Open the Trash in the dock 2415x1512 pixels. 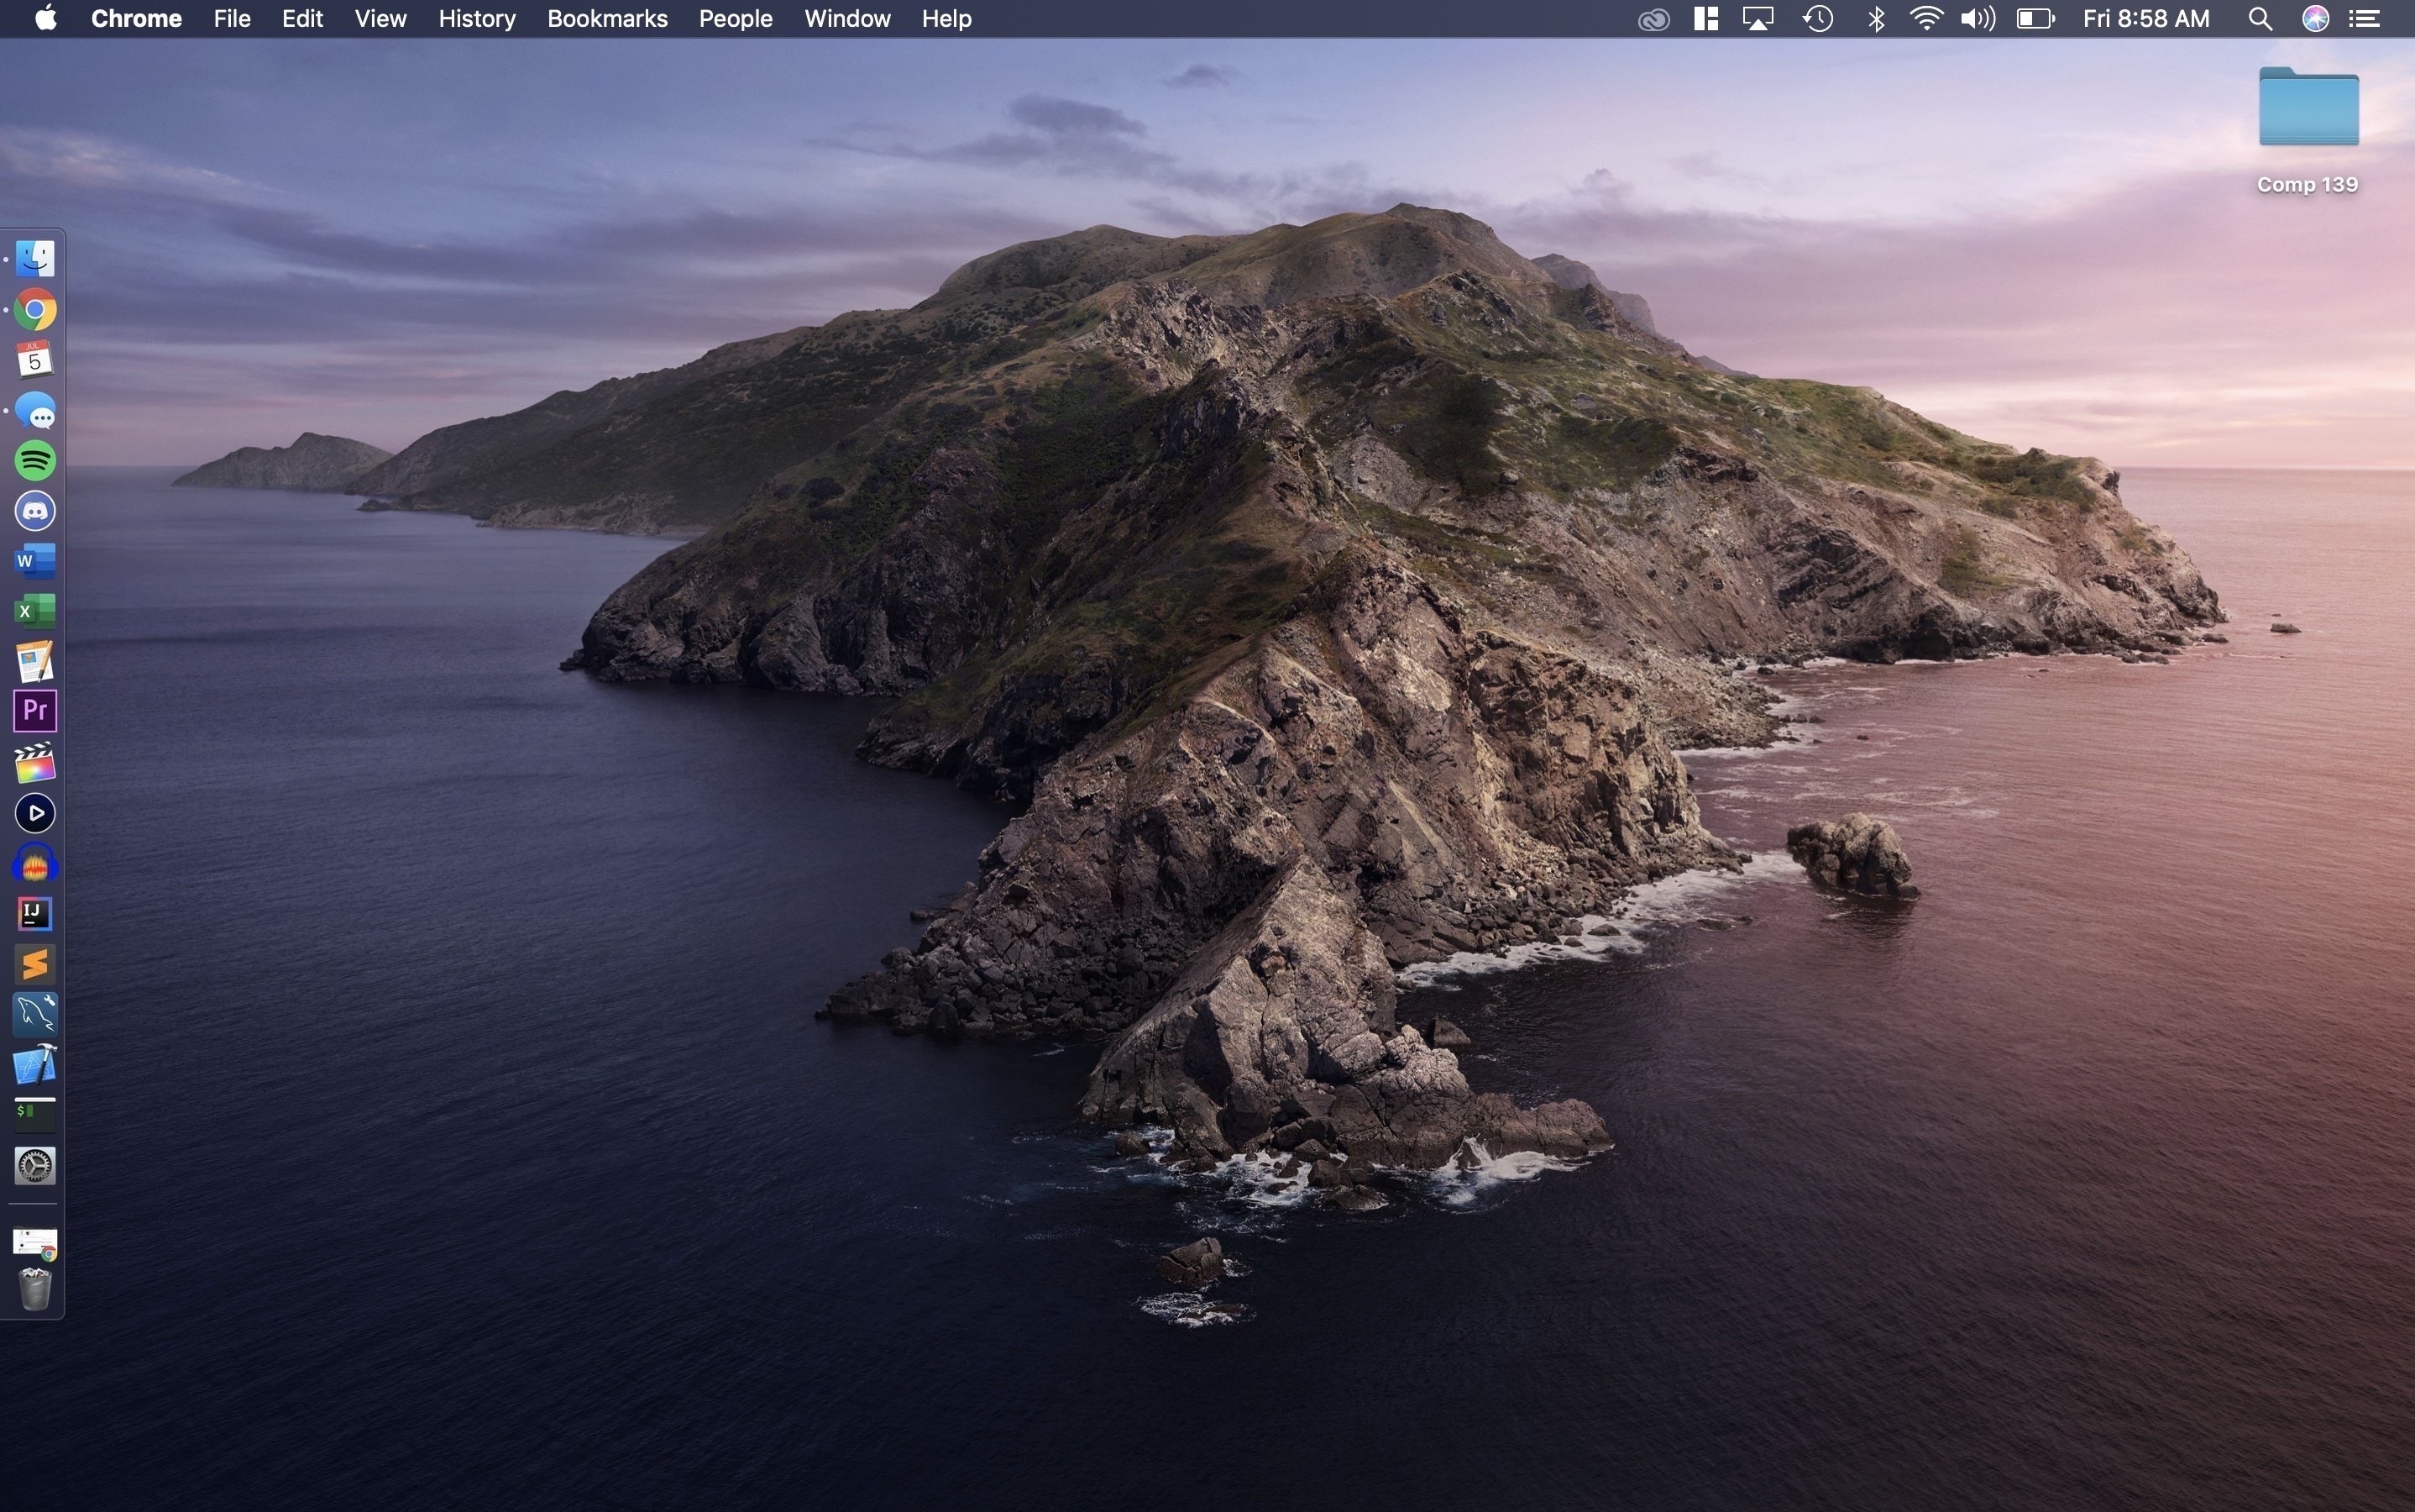point(35,1290)
